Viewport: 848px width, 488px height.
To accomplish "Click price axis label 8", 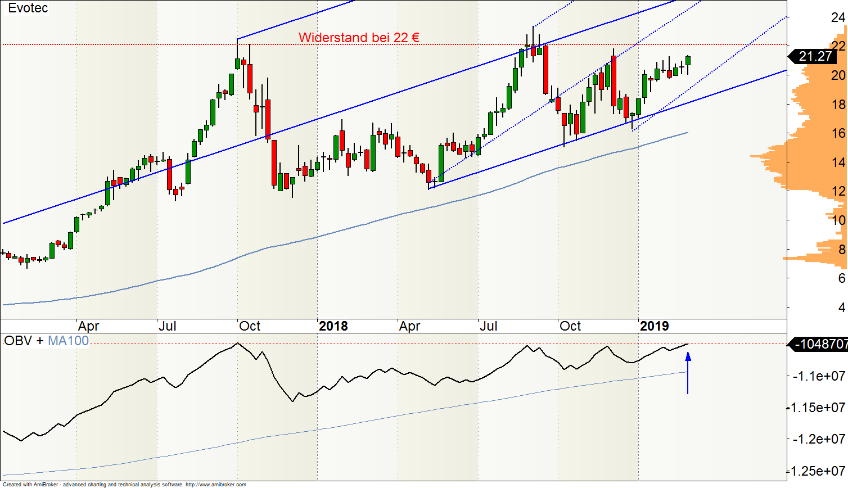I will click(841, 250).
